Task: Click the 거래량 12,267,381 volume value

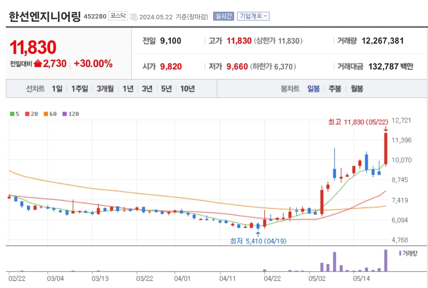Action: pos(383,41)
